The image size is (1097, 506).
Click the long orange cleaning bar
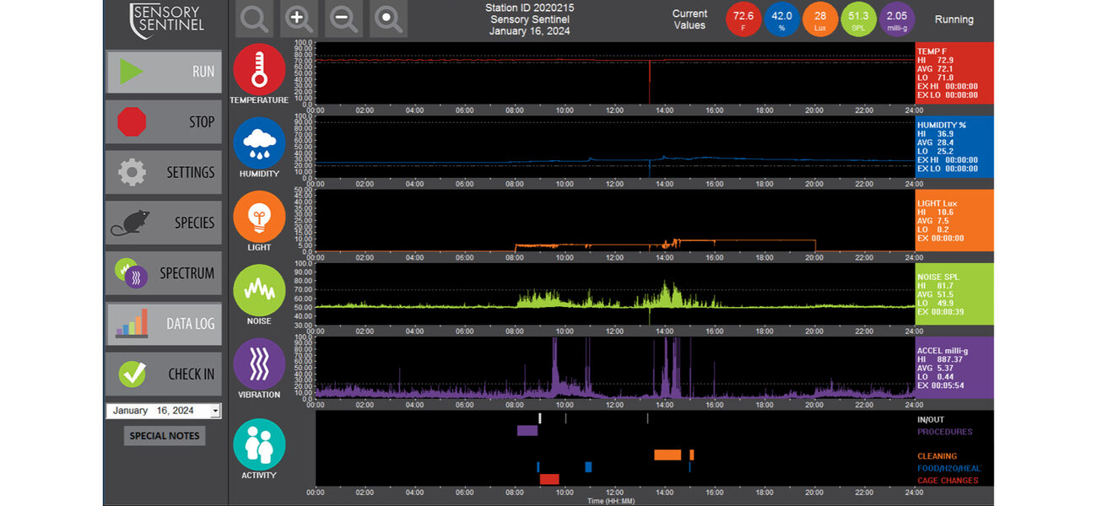[x=667, y=455]
